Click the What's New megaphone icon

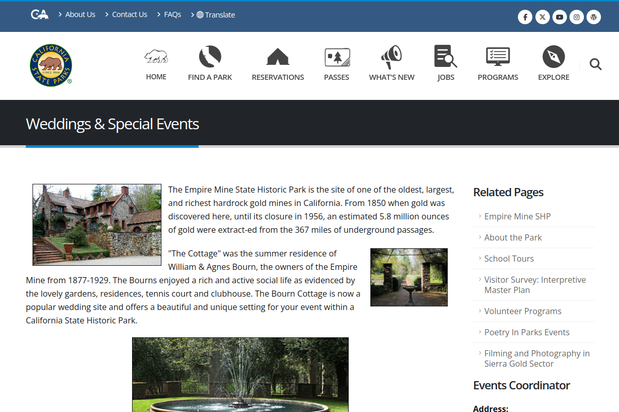[392, 57]
